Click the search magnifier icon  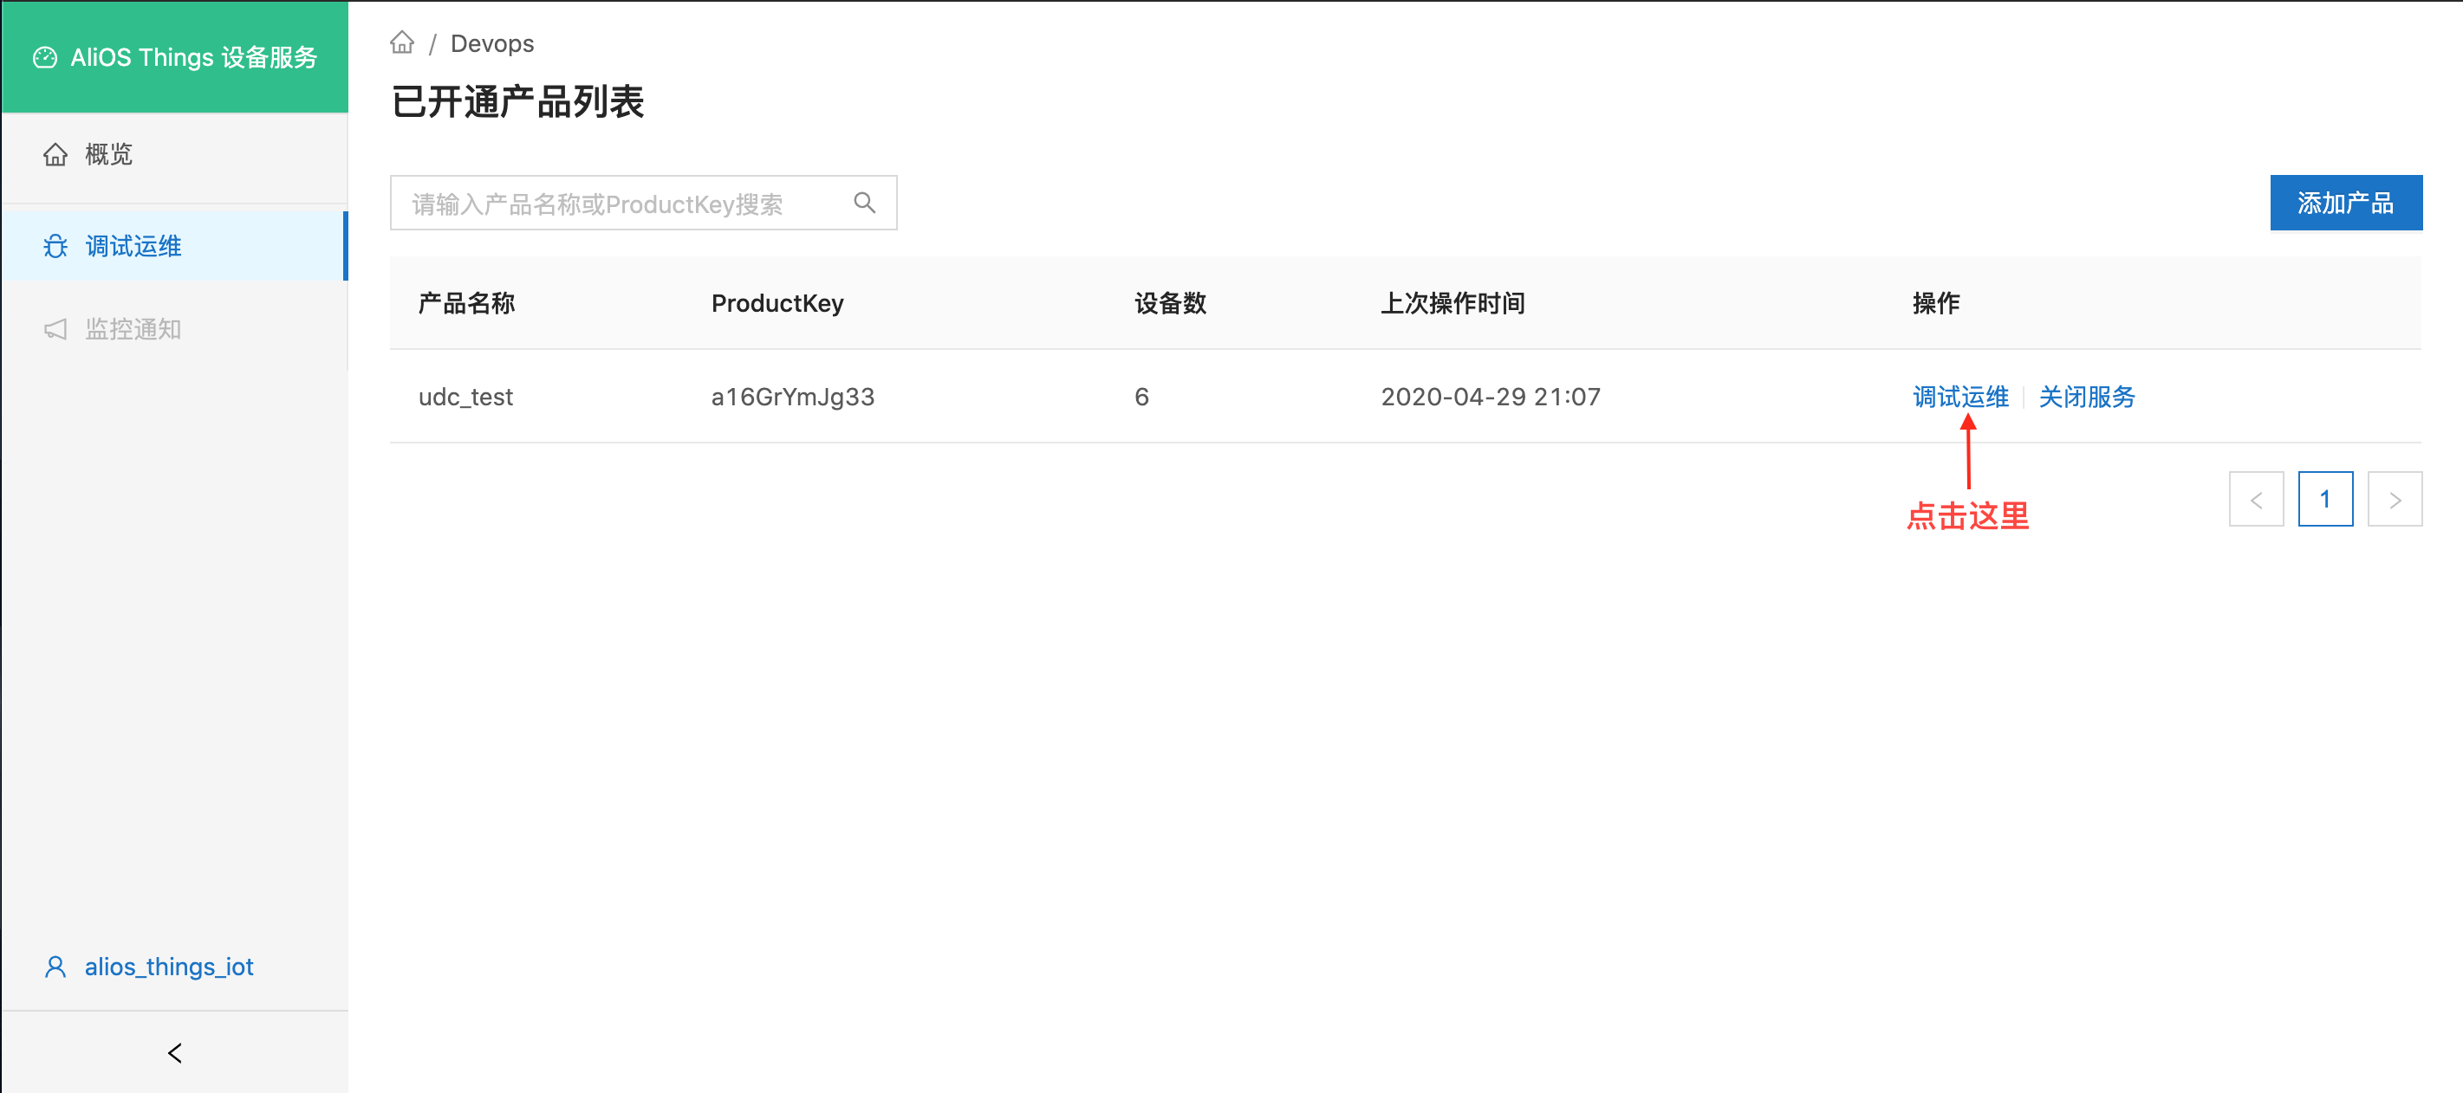tap(864, 203)
